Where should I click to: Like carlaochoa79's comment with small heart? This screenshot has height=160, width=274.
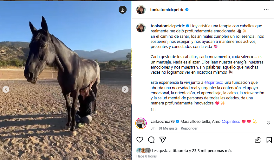pos(268,123)
